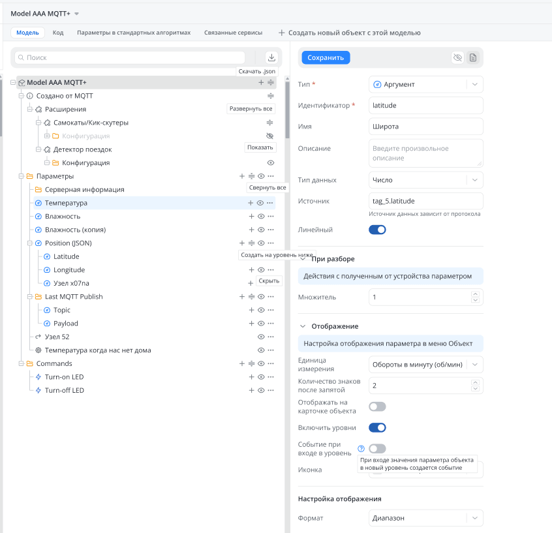Click Создать новый объект с этой моделью
The image size is (552, 533).
[350, 33]
